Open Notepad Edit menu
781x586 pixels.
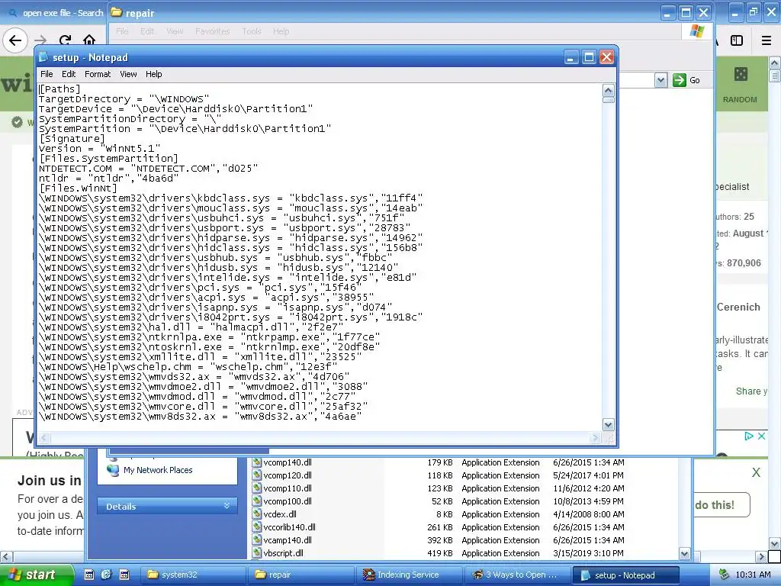69,74
